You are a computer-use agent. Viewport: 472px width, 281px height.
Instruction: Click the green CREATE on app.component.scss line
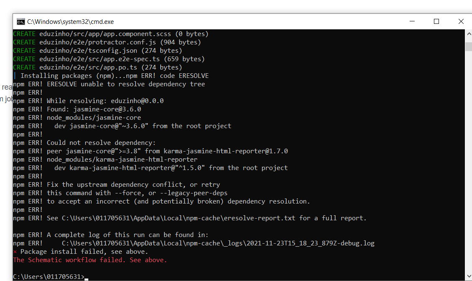click(24, 34)
